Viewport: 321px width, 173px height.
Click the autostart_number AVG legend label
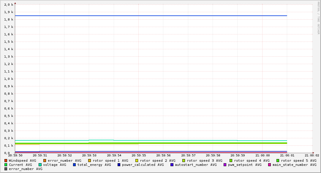196,165
